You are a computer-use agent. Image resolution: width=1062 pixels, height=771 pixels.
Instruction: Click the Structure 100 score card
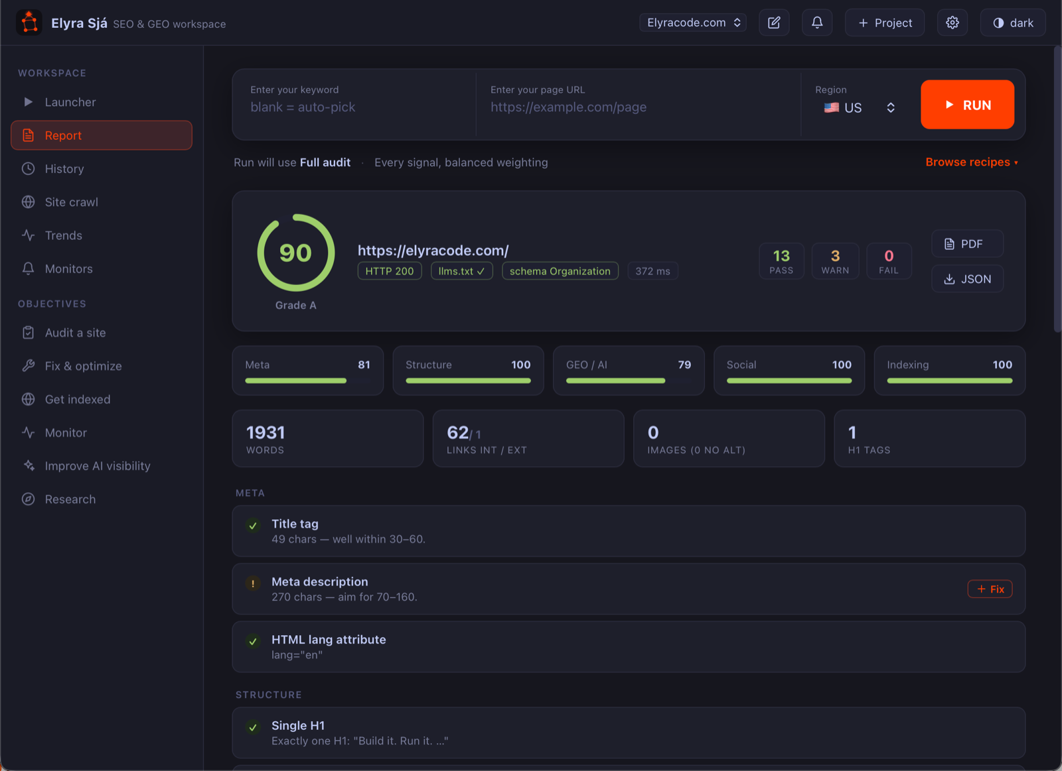tap(468, 371)
